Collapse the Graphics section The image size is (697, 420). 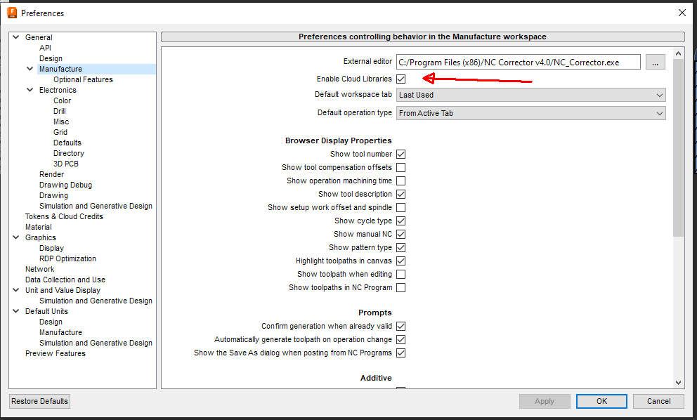click(15, 237)
